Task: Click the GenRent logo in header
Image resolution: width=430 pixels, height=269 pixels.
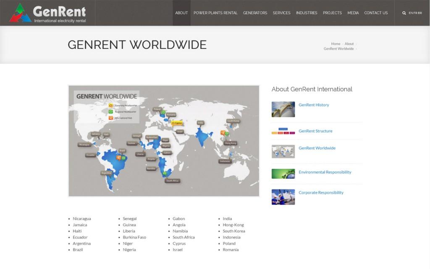Action: point(47,13)
